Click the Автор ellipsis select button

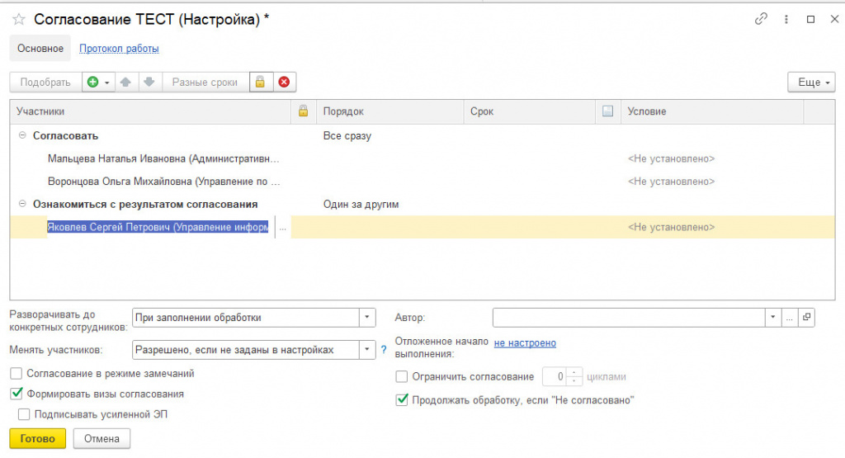point(789,318)
